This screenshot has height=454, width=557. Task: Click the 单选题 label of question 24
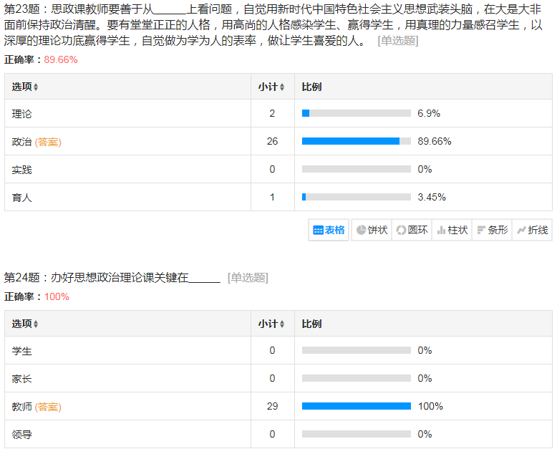coord(247,278)
